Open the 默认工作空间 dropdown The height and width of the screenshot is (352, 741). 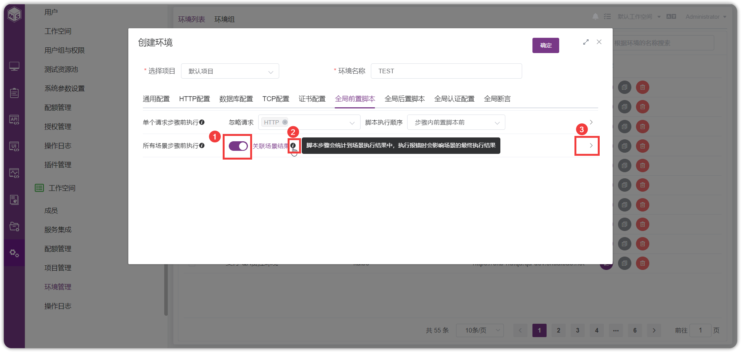(x=639, y=16)
